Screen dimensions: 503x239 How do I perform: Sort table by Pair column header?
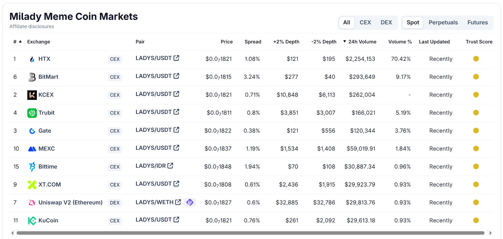coord(140,42)
